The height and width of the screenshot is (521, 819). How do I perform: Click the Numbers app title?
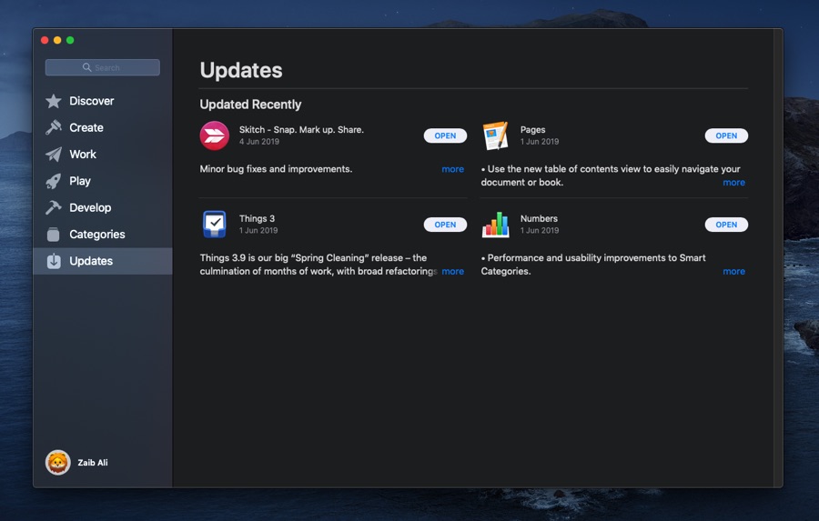(539, 218)
